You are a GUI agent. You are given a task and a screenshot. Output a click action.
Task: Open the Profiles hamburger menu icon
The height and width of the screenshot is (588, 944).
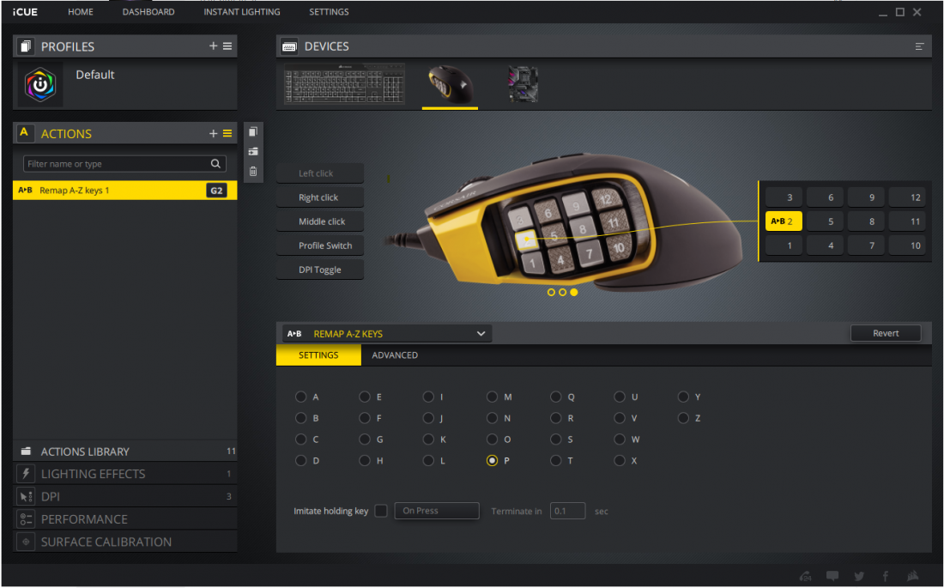click(x=227, y=46)
